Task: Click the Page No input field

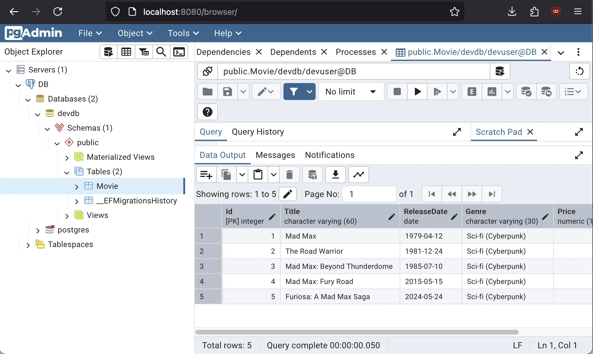Action: (x=369, y=194)
